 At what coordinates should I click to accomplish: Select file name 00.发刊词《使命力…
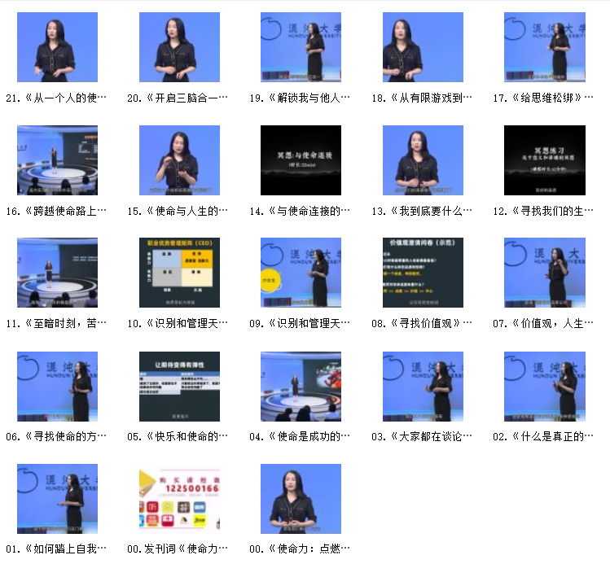click(x=178, y=549)
